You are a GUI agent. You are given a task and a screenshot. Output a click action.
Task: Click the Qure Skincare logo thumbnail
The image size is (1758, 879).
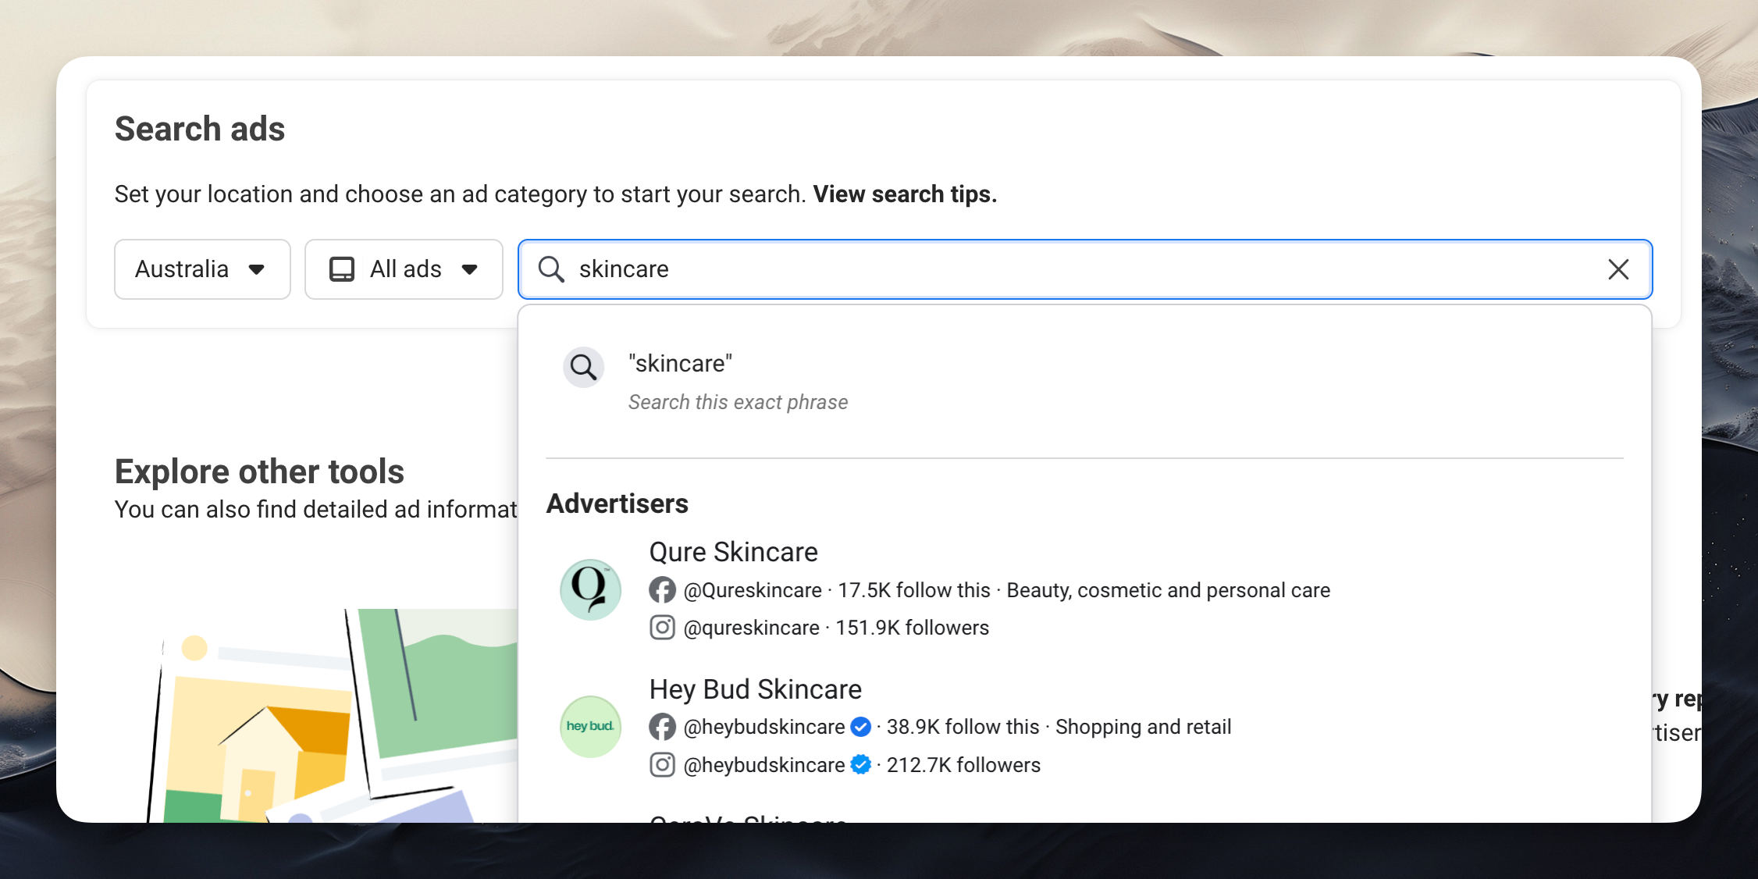point(590,589)
